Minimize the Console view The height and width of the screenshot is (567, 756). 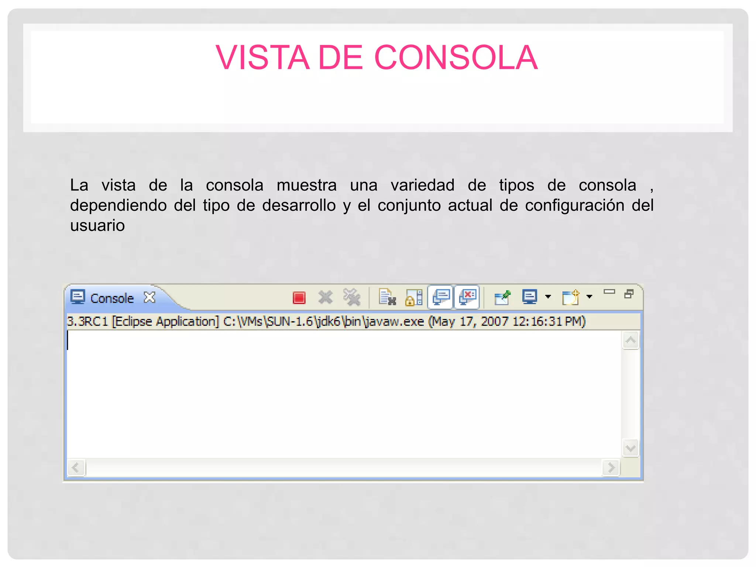click(x=609, y=292)
